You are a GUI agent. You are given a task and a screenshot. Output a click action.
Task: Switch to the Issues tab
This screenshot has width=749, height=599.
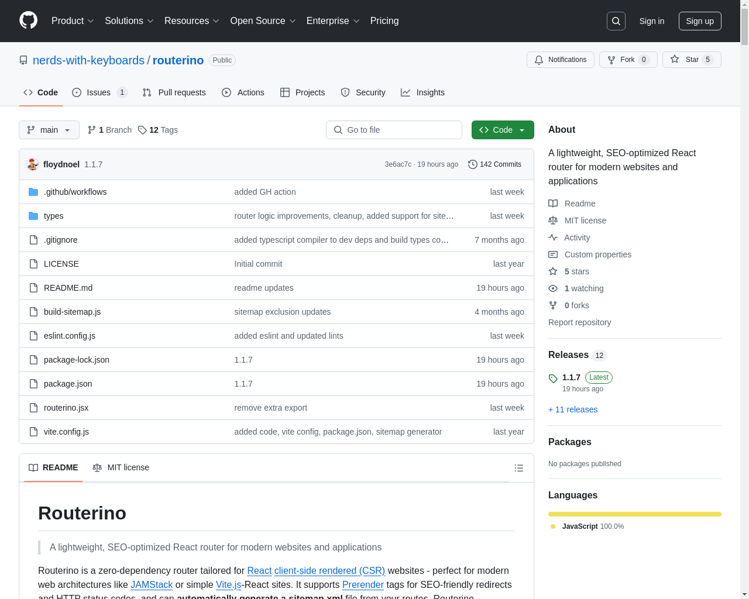pyautogui.click(x=99, y=92)
